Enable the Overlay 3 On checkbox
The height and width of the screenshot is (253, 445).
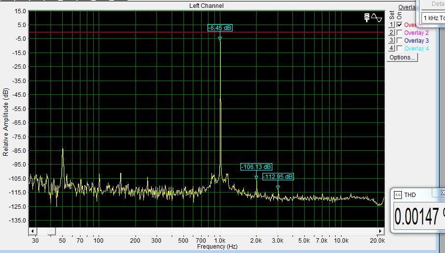tap(399, 40)
